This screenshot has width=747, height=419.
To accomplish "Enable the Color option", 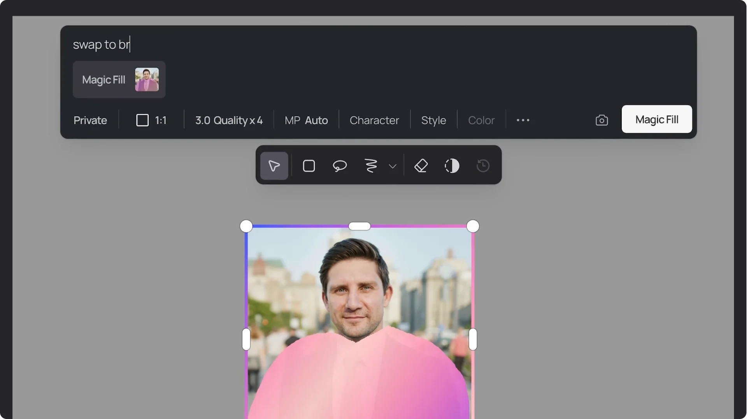I will tap(481, 120).
